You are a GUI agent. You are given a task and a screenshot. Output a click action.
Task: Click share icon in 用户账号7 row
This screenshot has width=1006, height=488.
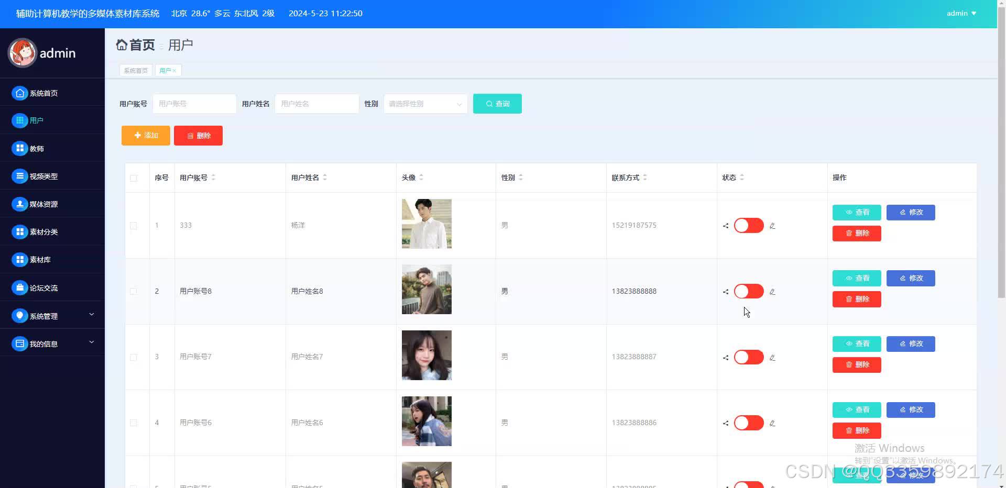click(x=726, y=358)
